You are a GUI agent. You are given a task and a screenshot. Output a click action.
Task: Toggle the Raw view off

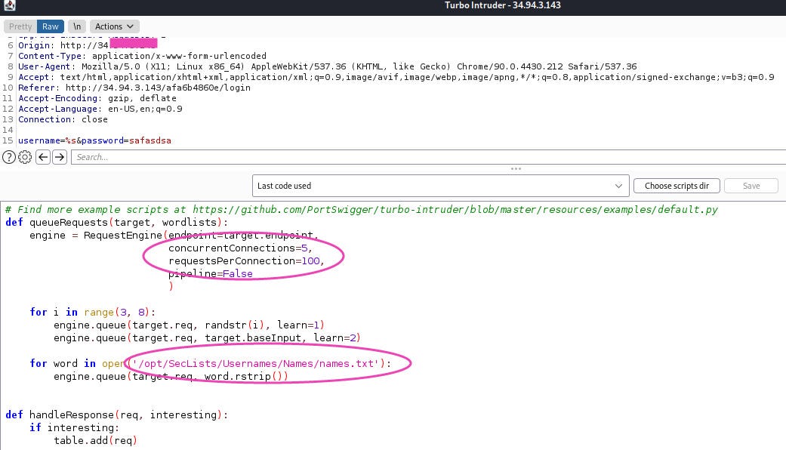coord(50,26)
